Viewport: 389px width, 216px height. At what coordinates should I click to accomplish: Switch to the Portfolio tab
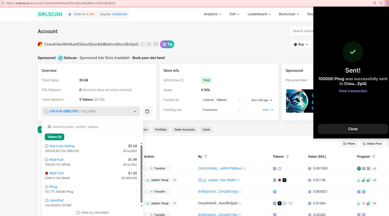[x=161, y=130]
